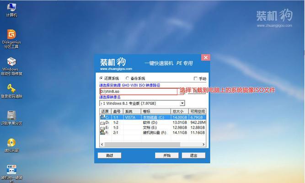Select 文档 (E:) volume label
Viewport: 305px width, 183px height.
coord(150,128)
